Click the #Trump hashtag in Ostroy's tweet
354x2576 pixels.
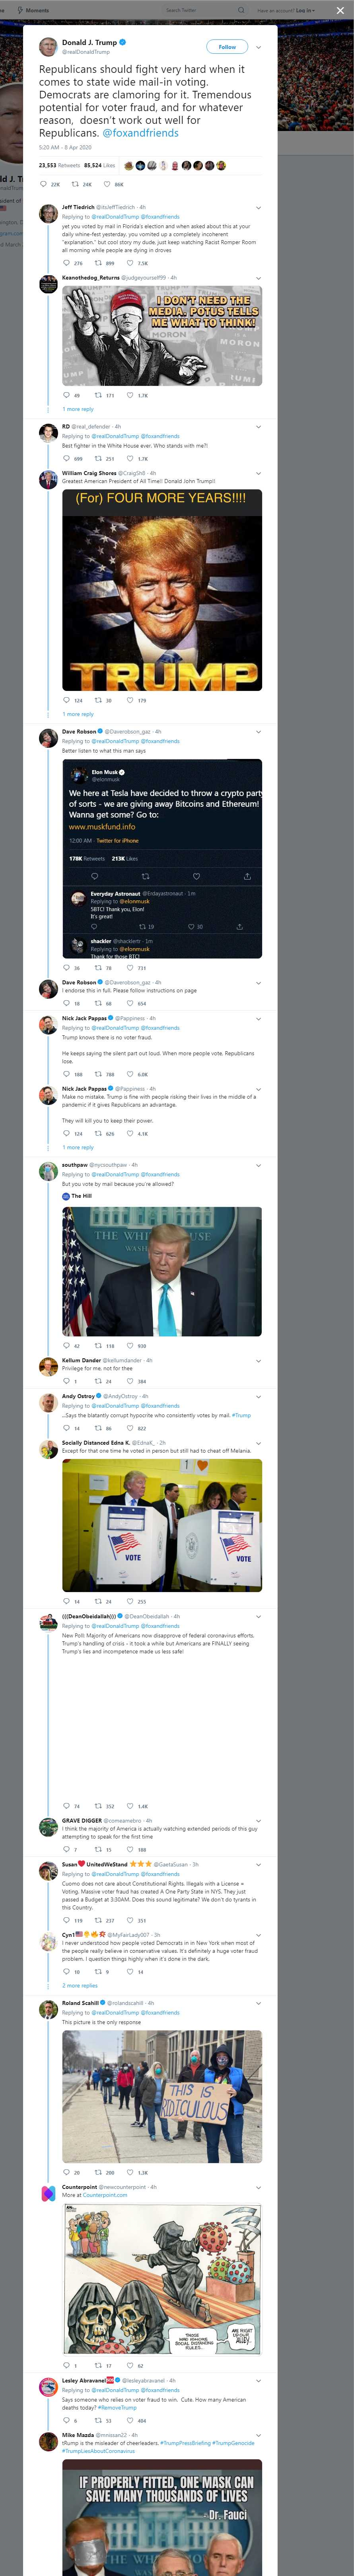click(x=242, y=1415)
